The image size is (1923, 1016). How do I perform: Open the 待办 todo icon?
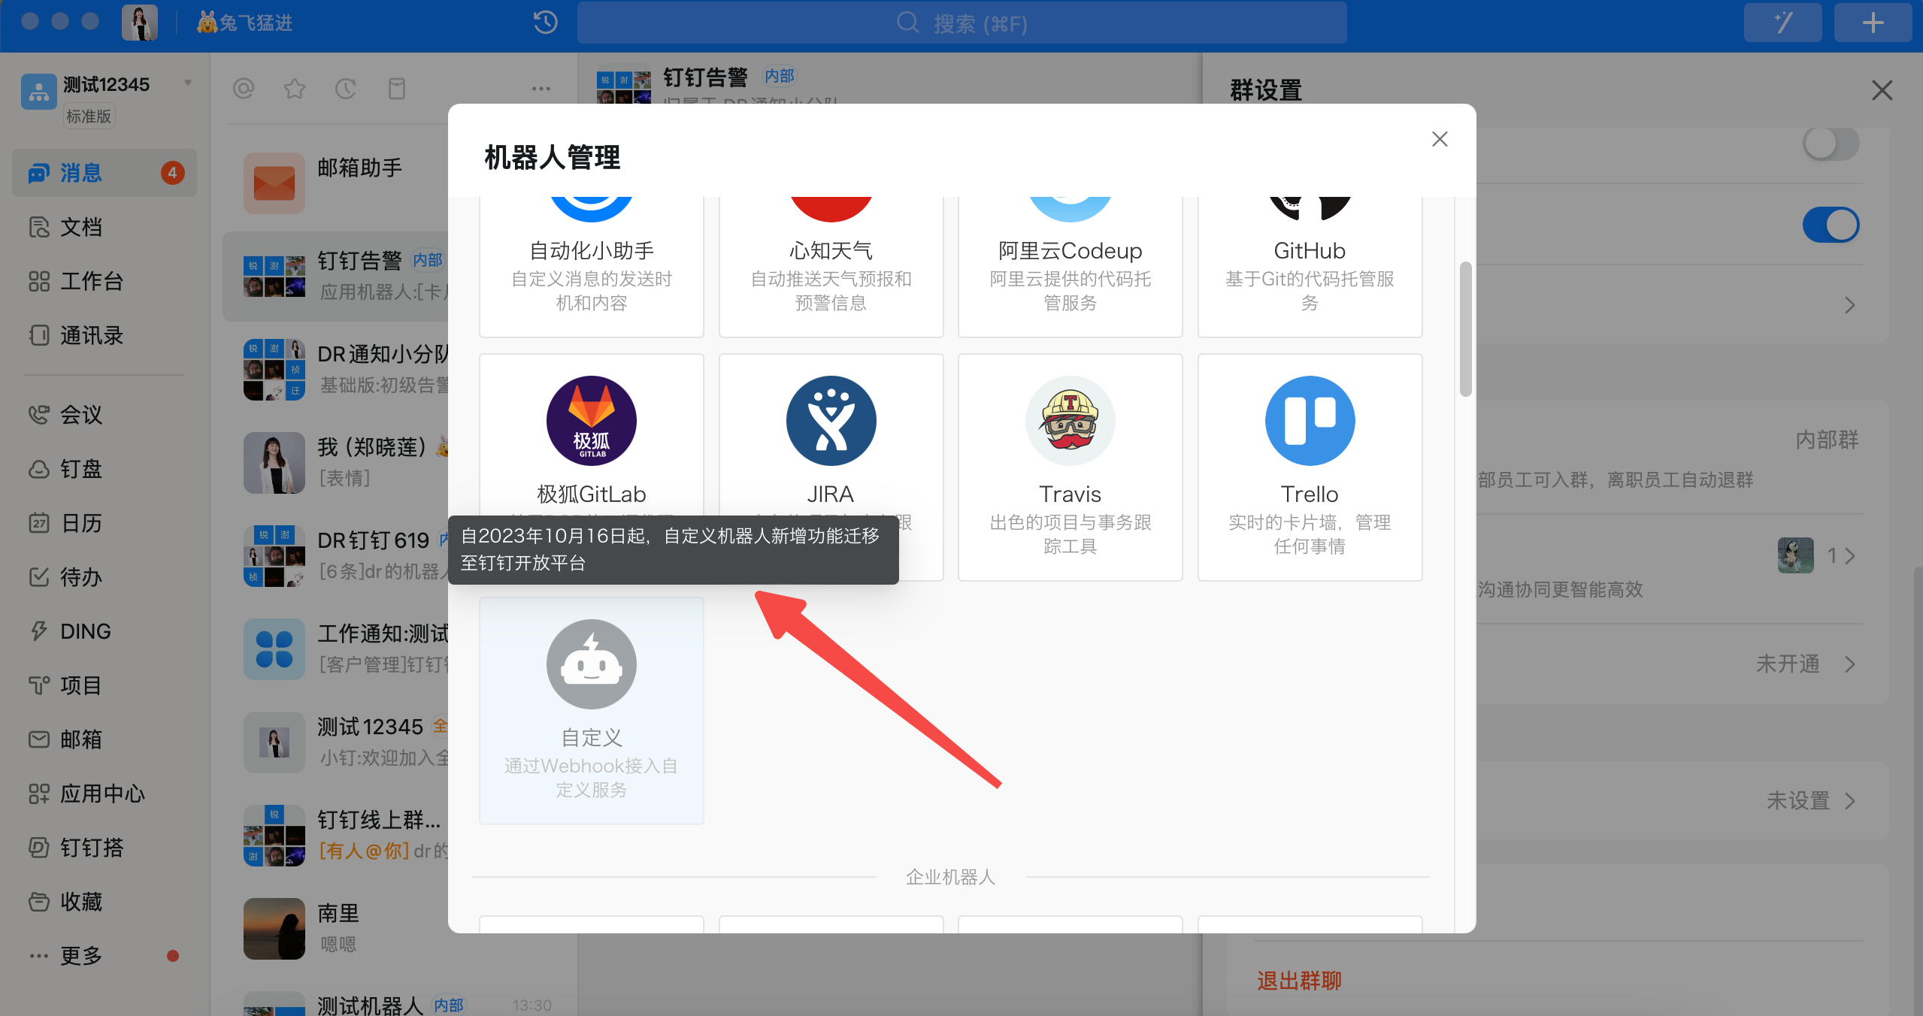[x=39, y=577]
